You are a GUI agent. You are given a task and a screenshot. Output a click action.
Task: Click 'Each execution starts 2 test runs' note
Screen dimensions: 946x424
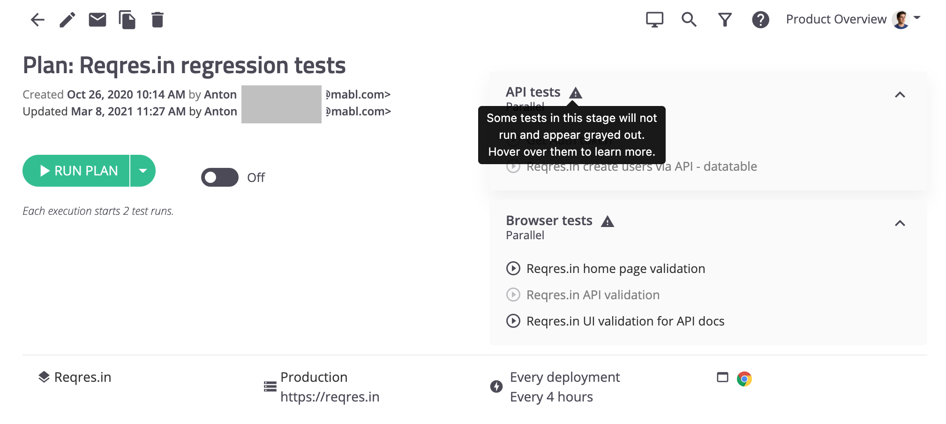coord(98,211)
